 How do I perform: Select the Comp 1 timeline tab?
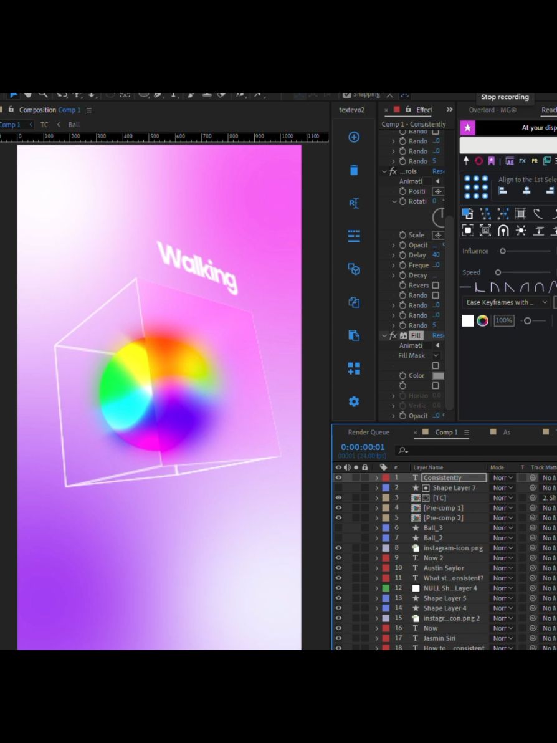(446, 432)
